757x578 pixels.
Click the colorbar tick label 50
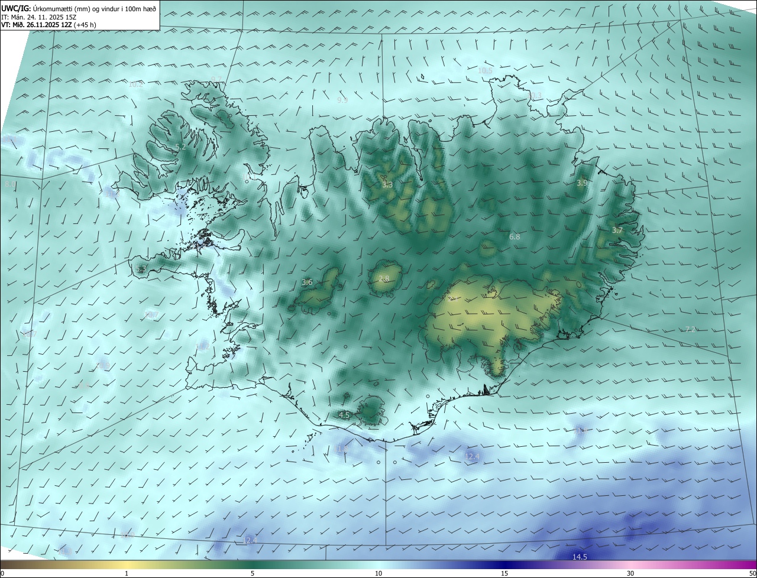click(x=752, y=573)
